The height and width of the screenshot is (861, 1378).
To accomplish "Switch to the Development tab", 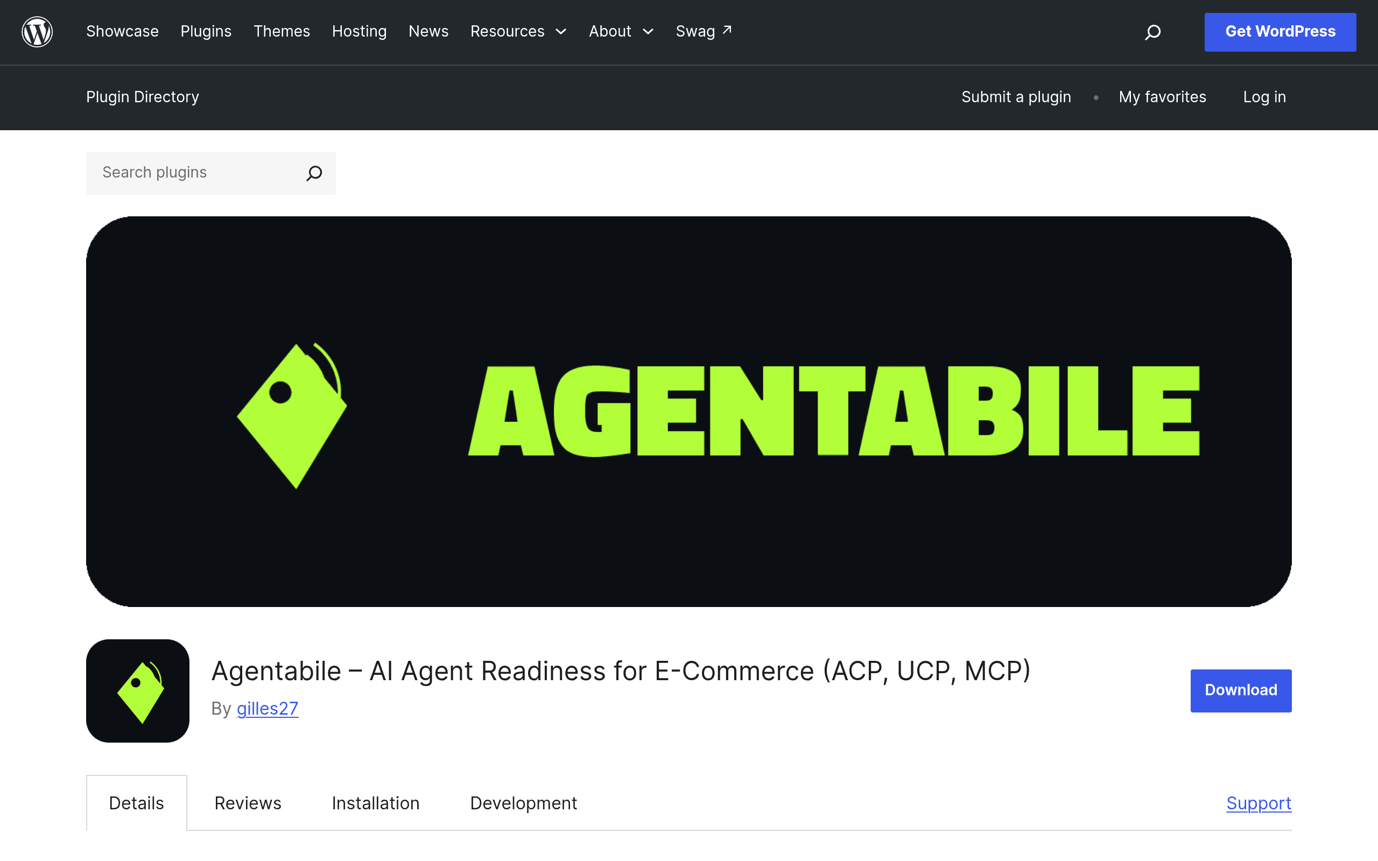I will tap(524, 803).
